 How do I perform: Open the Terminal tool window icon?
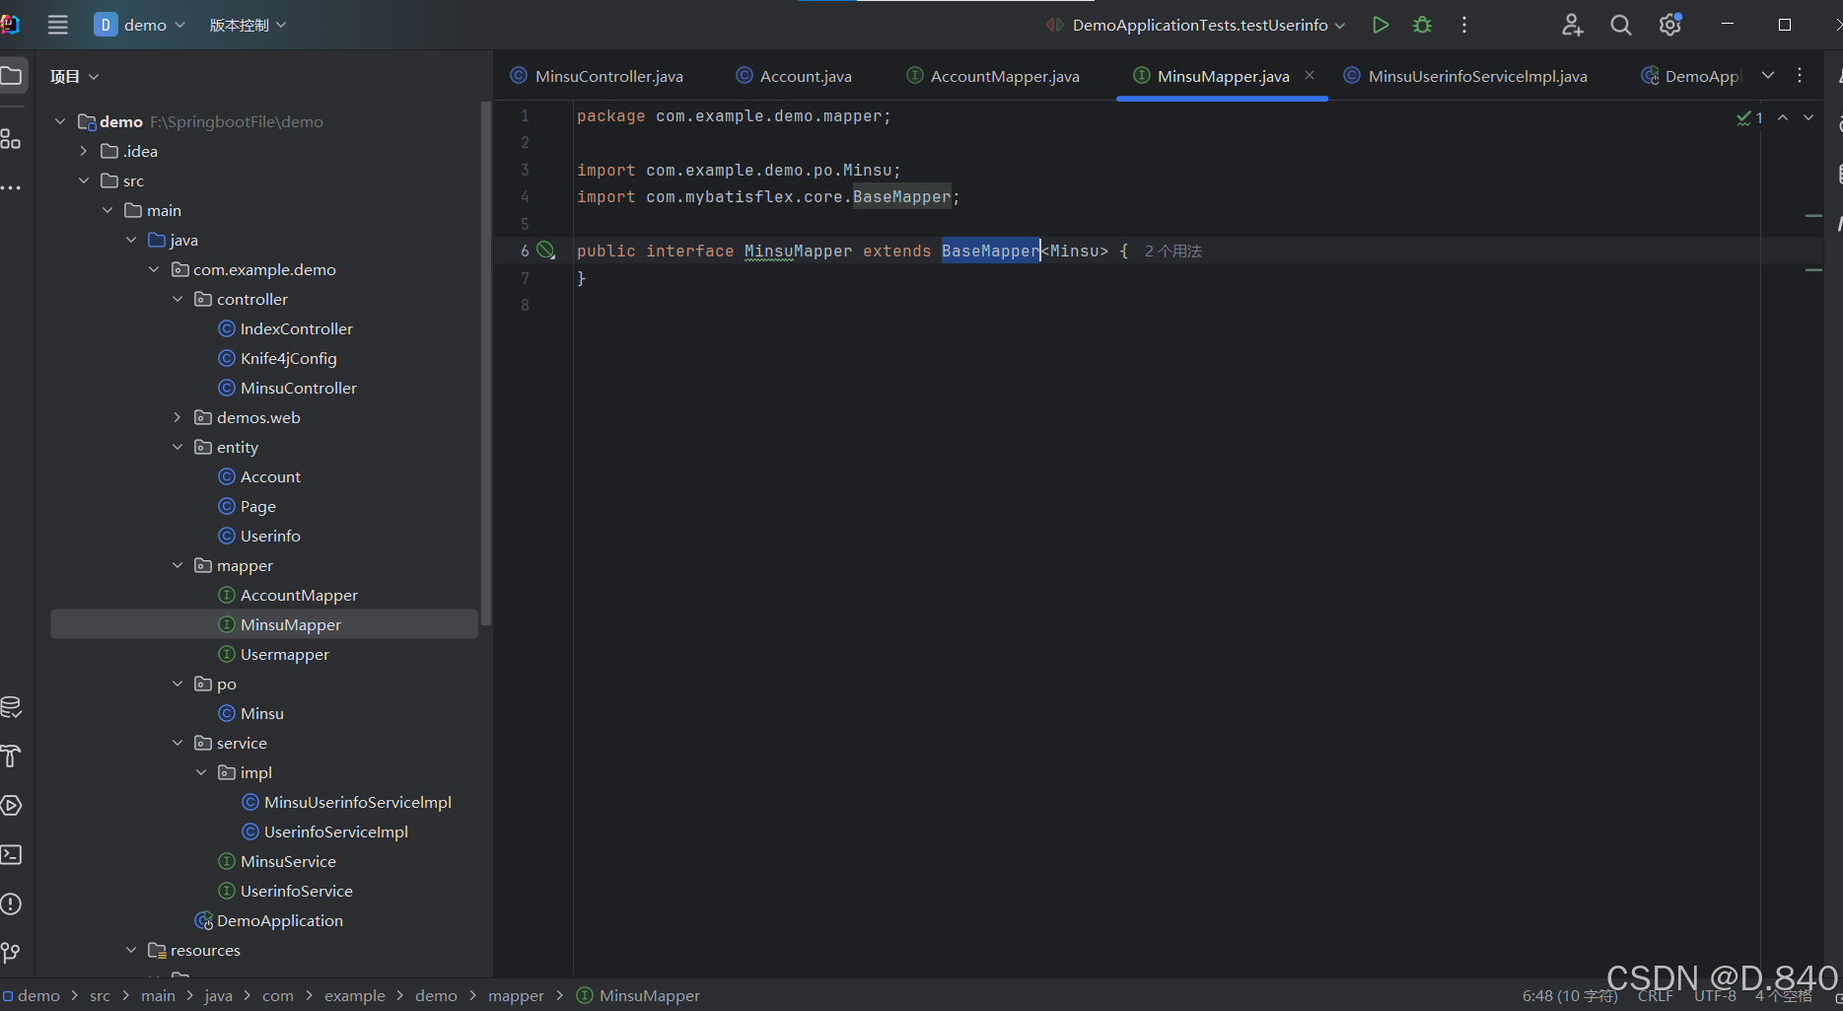pos(12,855)
